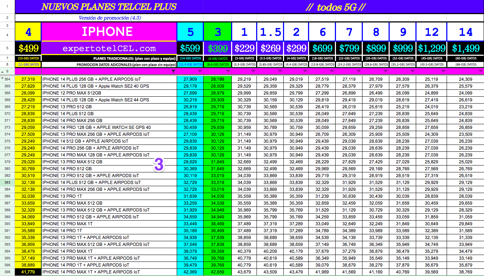Open the filter icon under $229 column
This screenshot has width=484, height=276.
[254, 71]
